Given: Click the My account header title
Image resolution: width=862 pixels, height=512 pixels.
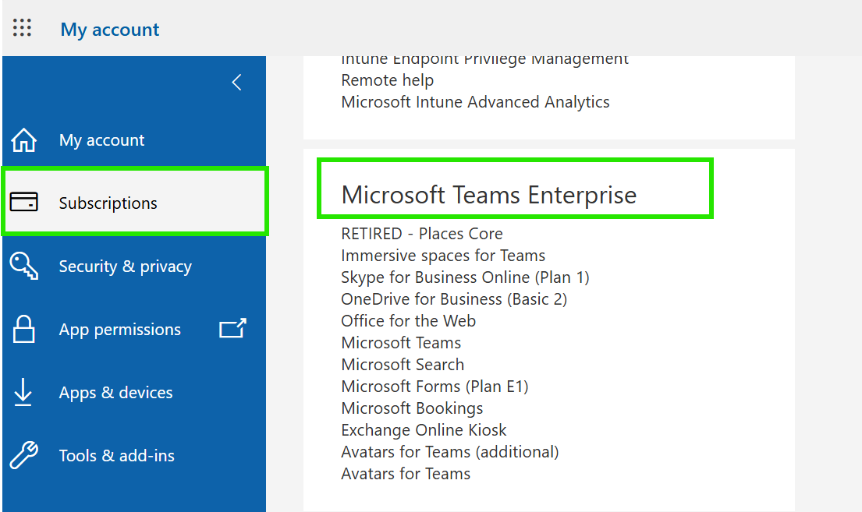Looking at the screenshot, I should click(110, 30).
